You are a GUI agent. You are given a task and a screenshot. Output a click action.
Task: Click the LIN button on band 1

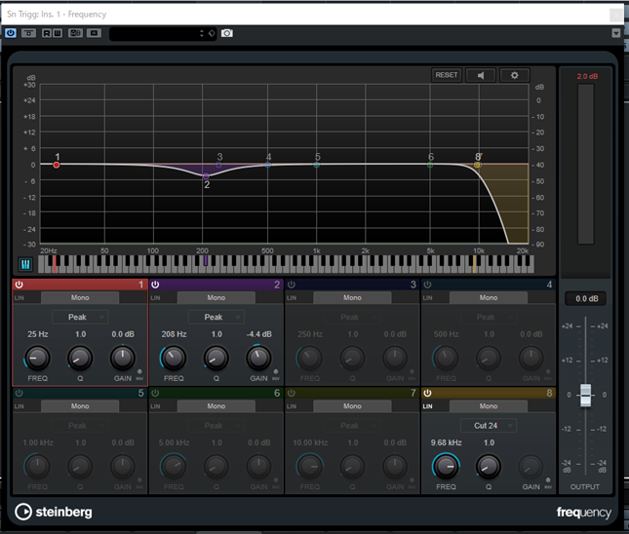(x=19, y=297)
